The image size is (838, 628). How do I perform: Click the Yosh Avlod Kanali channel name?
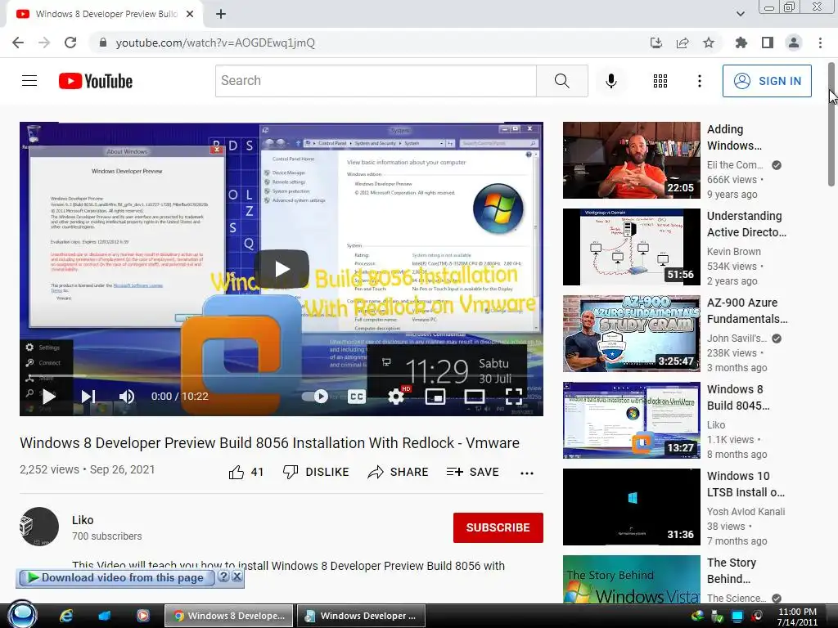pyautogui.click(x=746, y=512)
